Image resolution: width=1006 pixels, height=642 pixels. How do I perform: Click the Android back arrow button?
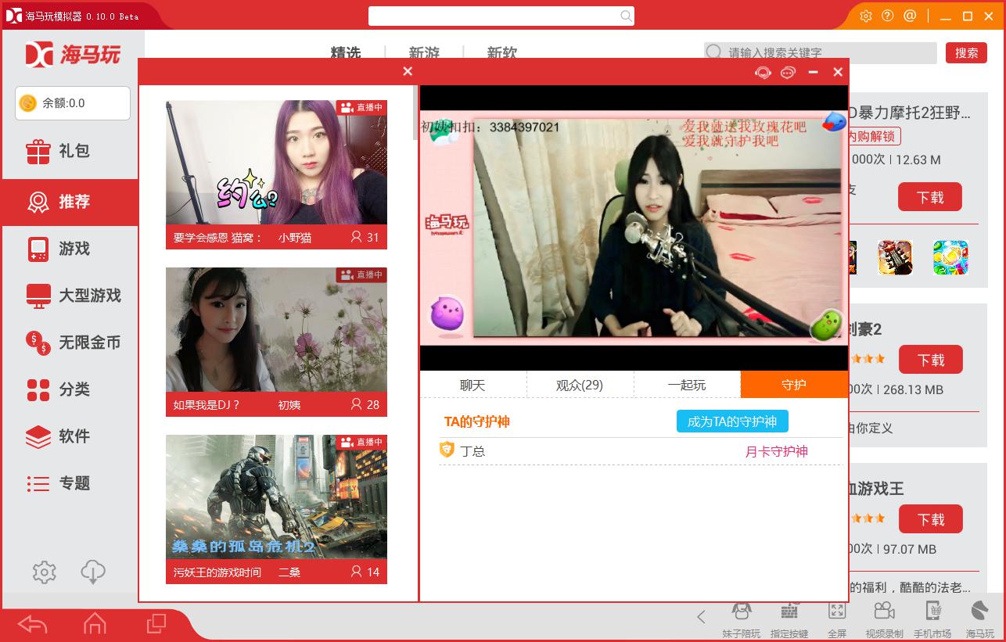[x=32, y=623]
